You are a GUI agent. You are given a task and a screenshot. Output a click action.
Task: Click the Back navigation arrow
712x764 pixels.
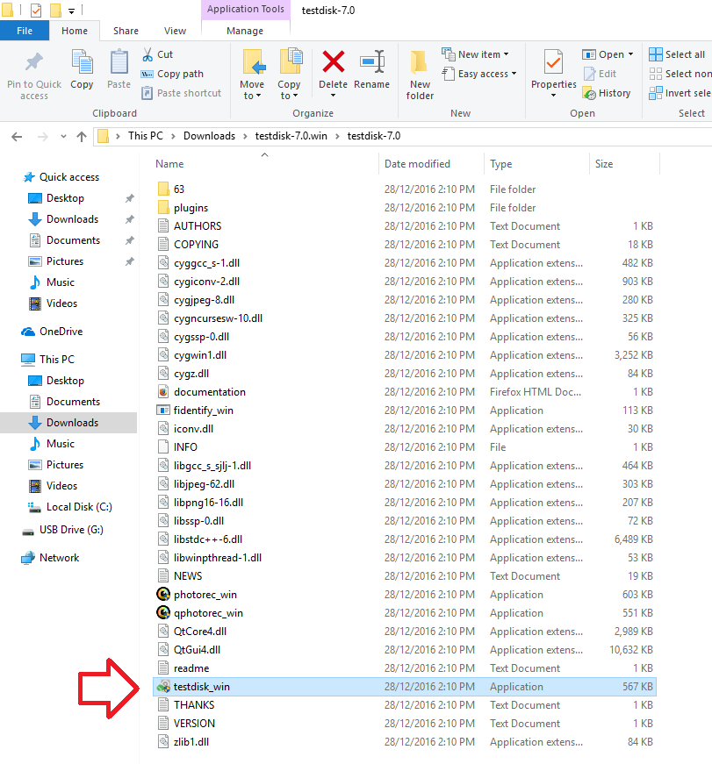[17, 137]
